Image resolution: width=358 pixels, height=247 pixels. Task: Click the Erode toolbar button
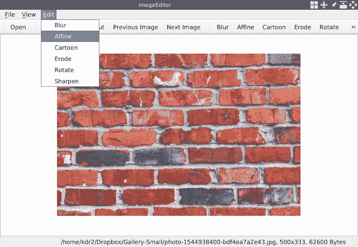(x=302, y=27)
